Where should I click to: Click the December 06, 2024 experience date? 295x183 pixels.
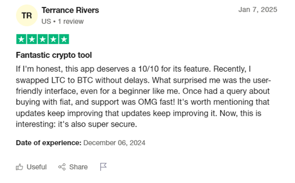tap(114, 143)
